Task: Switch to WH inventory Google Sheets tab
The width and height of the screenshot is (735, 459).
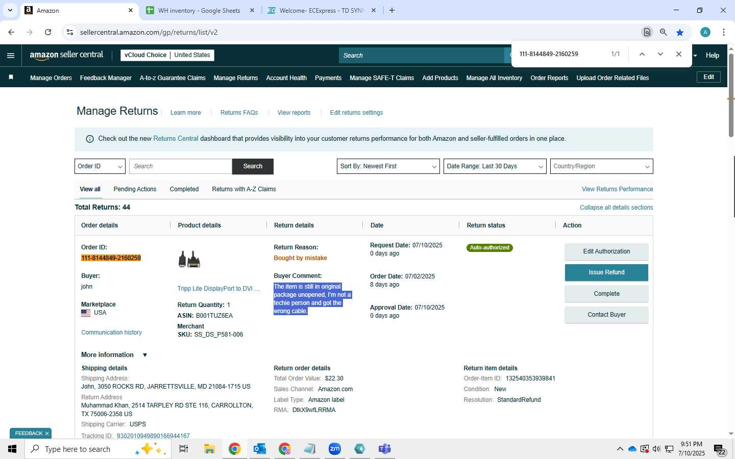Action: point(199,10)
